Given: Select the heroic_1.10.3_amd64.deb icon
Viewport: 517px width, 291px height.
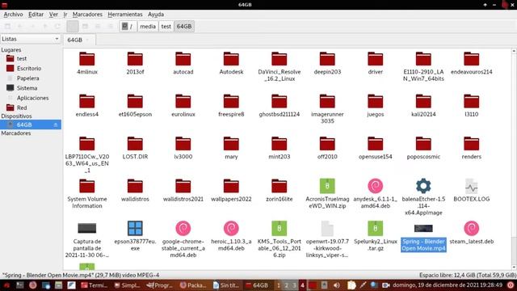Looking at the screenshot, I should click(x=231, y=228).
